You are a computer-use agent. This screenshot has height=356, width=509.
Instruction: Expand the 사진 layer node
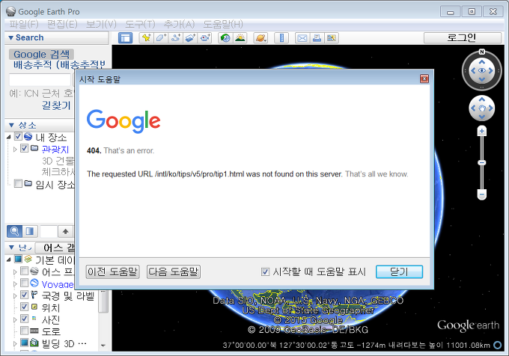(15, 319)
